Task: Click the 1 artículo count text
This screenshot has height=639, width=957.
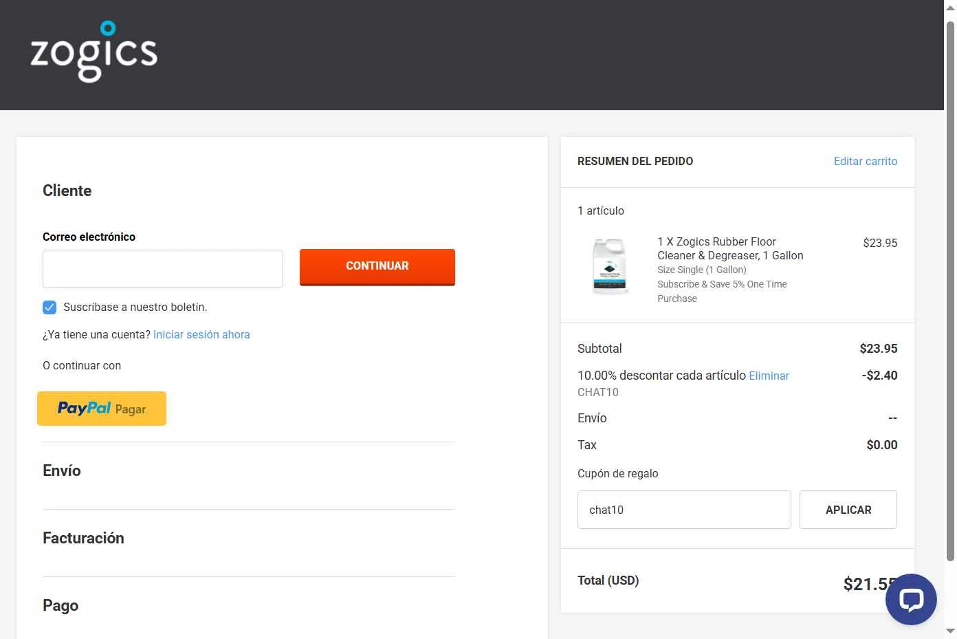Action: point(601,210)
